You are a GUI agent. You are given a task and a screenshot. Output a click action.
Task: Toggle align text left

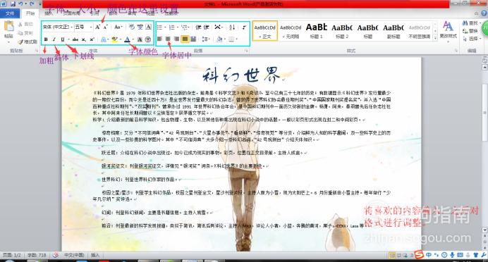pos(159,39)
